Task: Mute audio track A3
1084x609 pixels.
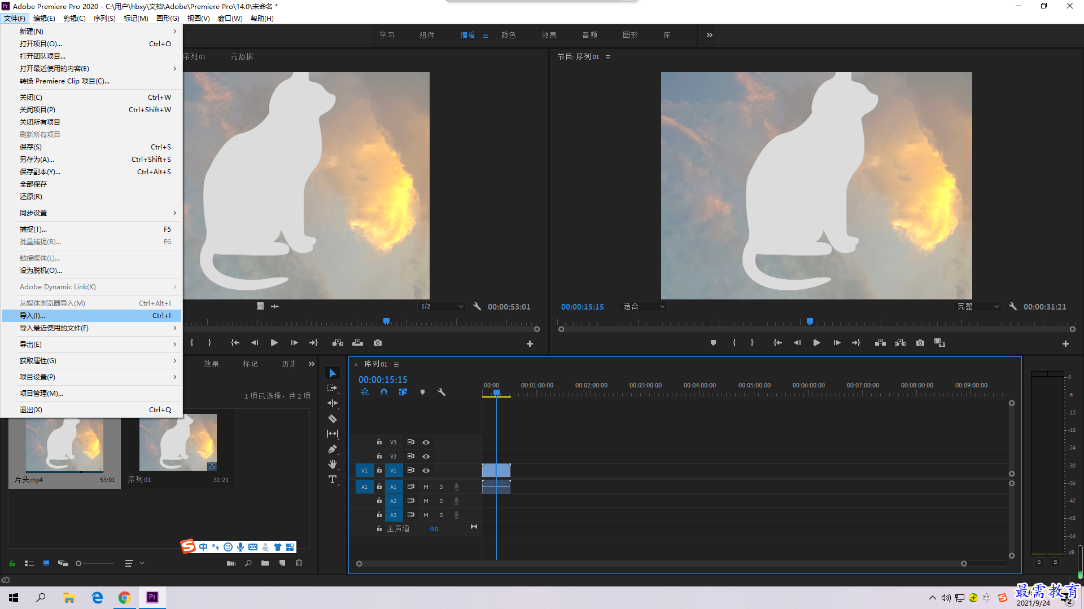Action: pyautogui.click(x=426, y=515)
